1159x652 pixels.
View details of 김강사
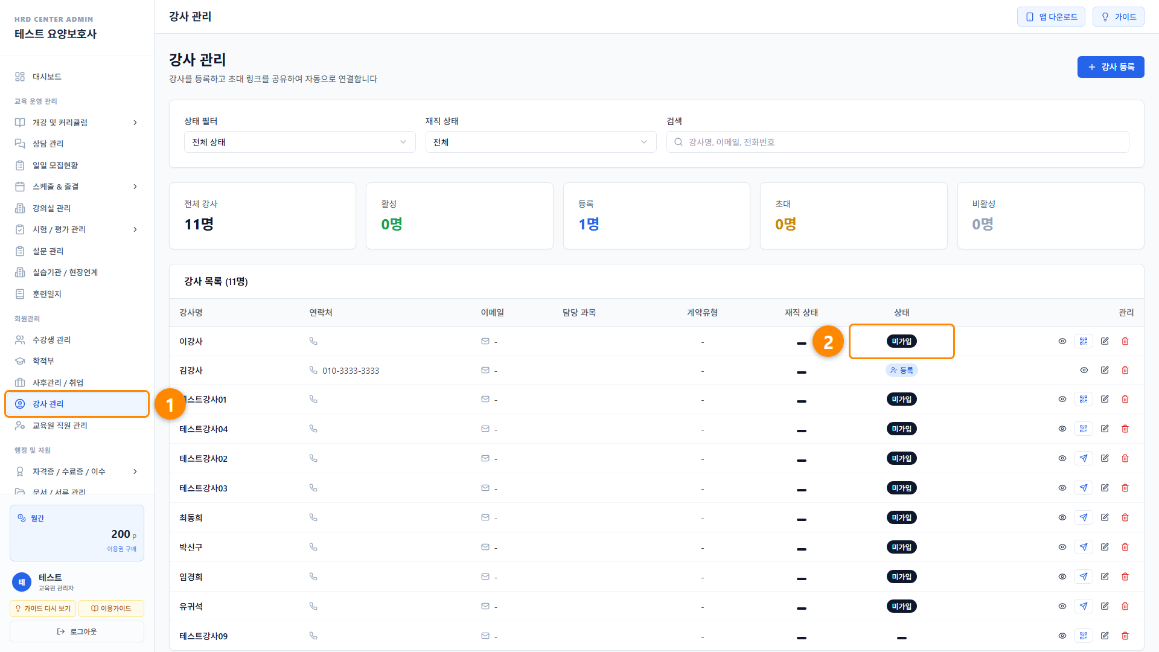1084,370
